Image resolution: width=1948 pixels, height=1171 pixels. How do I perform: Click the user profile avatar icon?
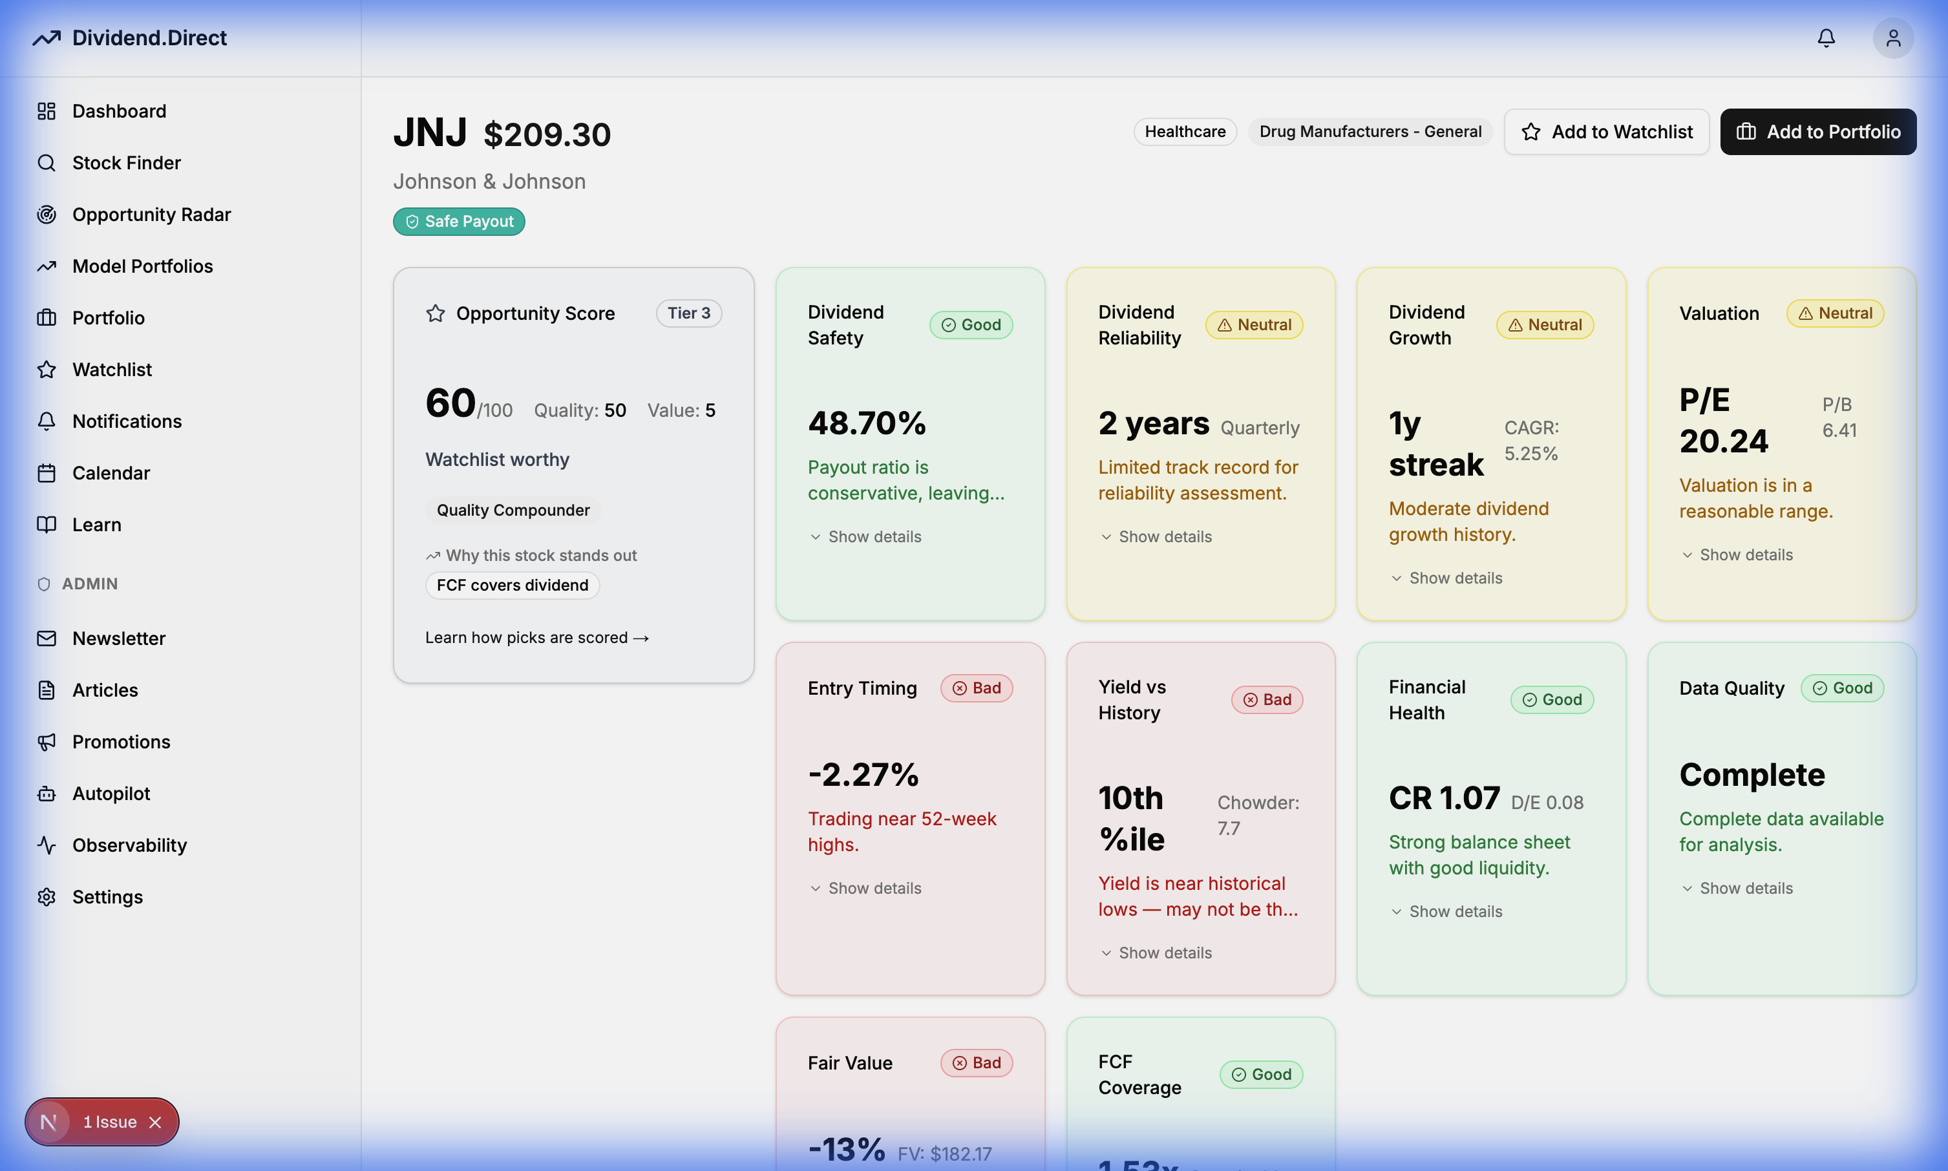1894,37
